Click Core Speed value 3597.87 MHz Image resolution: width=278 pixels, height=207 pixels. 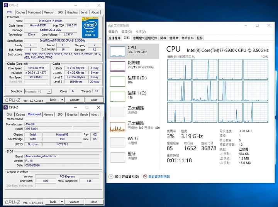36,68
